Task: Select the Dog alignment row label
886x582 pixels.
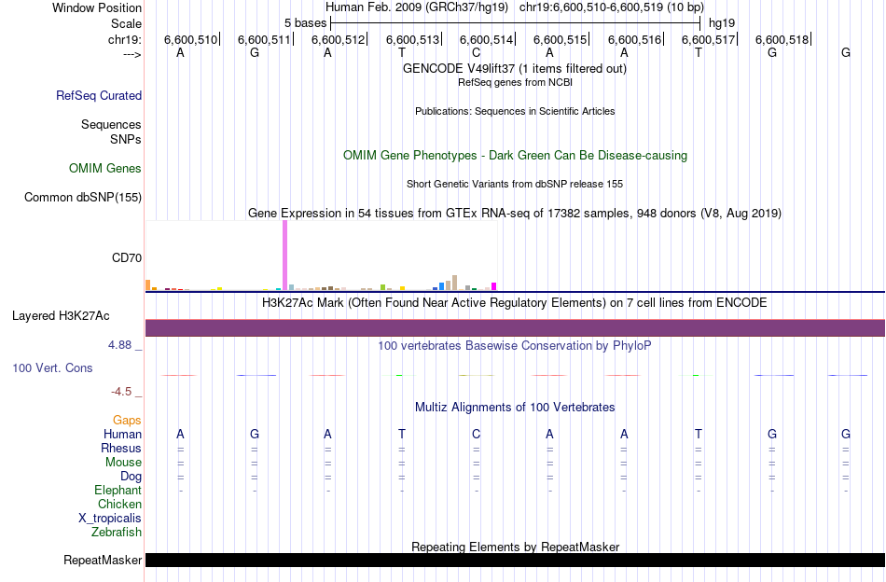Action: click(131, 477)
